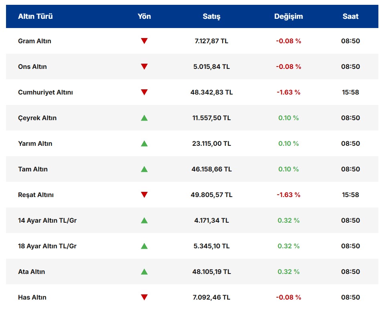Click the red down arrow for Reşat Altını
The height and width of the screenshot is (314, 380).
pyautogui.click(x=144, y=195)
